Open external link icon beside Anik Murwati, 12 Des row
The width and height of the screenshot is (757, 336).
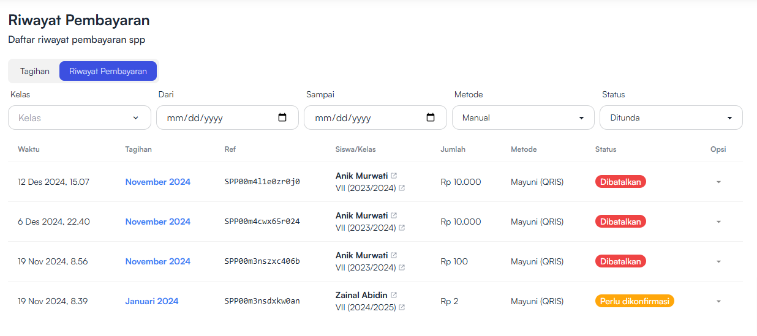tap(394, 176)
